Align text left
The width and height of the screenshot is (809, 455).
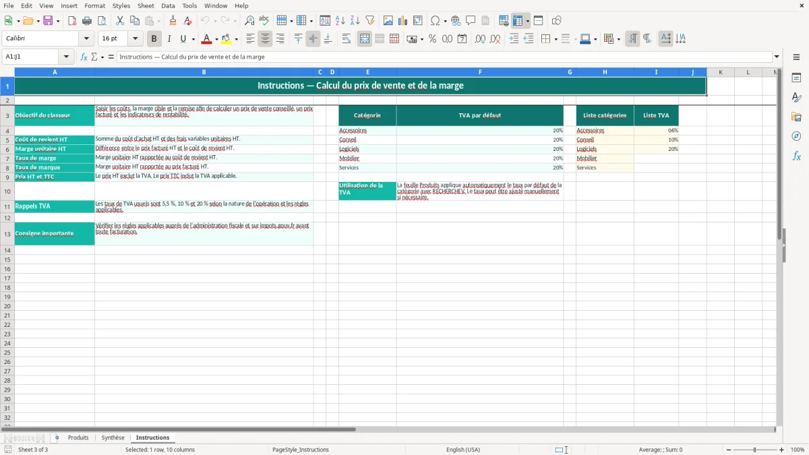coord(250,39)
